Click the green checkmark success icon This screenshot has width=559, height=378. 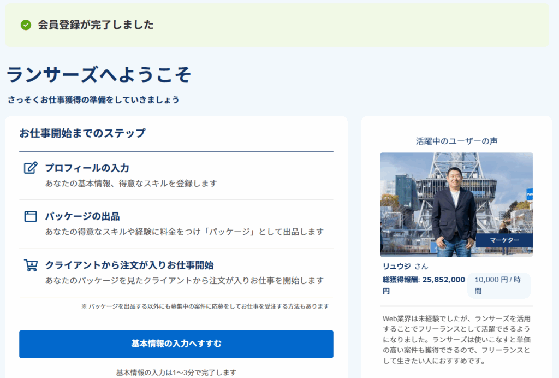26,25
